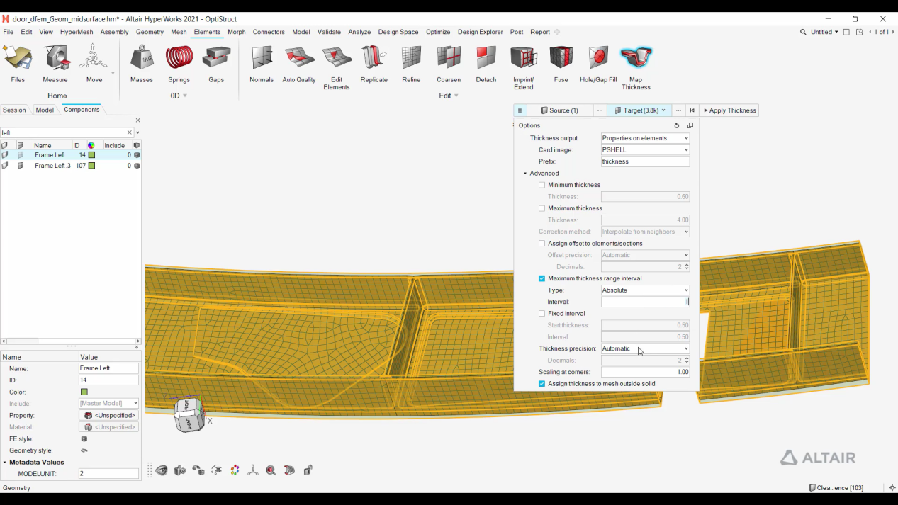The height and width of the screenshot is (505, 898).
Task: Select the Springs tool
Action: (x=179, y=64)
